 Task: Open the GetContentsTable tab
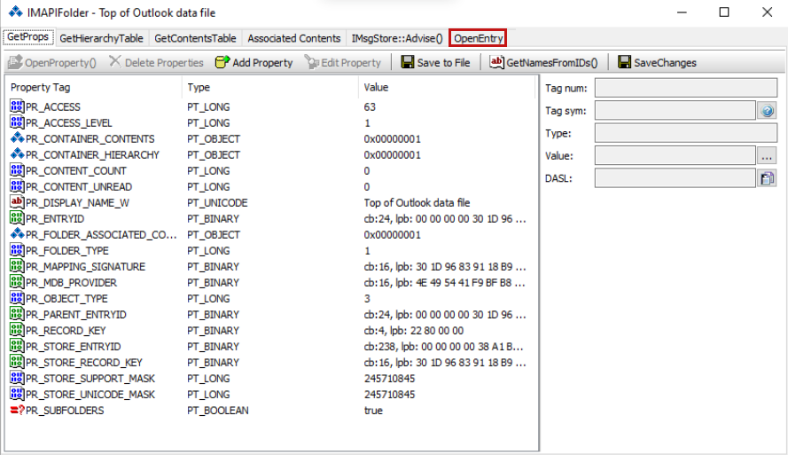click(x=195, y=38)
